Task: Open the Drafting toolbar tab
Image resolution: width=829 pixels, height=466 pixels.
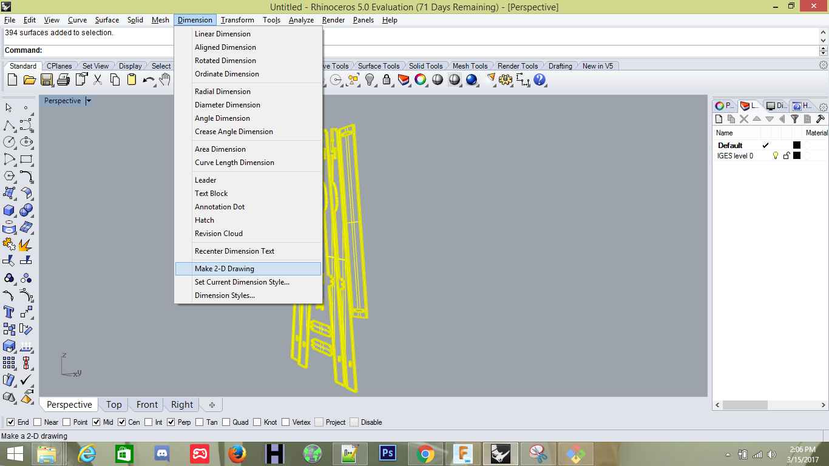Action: (560, 66)
